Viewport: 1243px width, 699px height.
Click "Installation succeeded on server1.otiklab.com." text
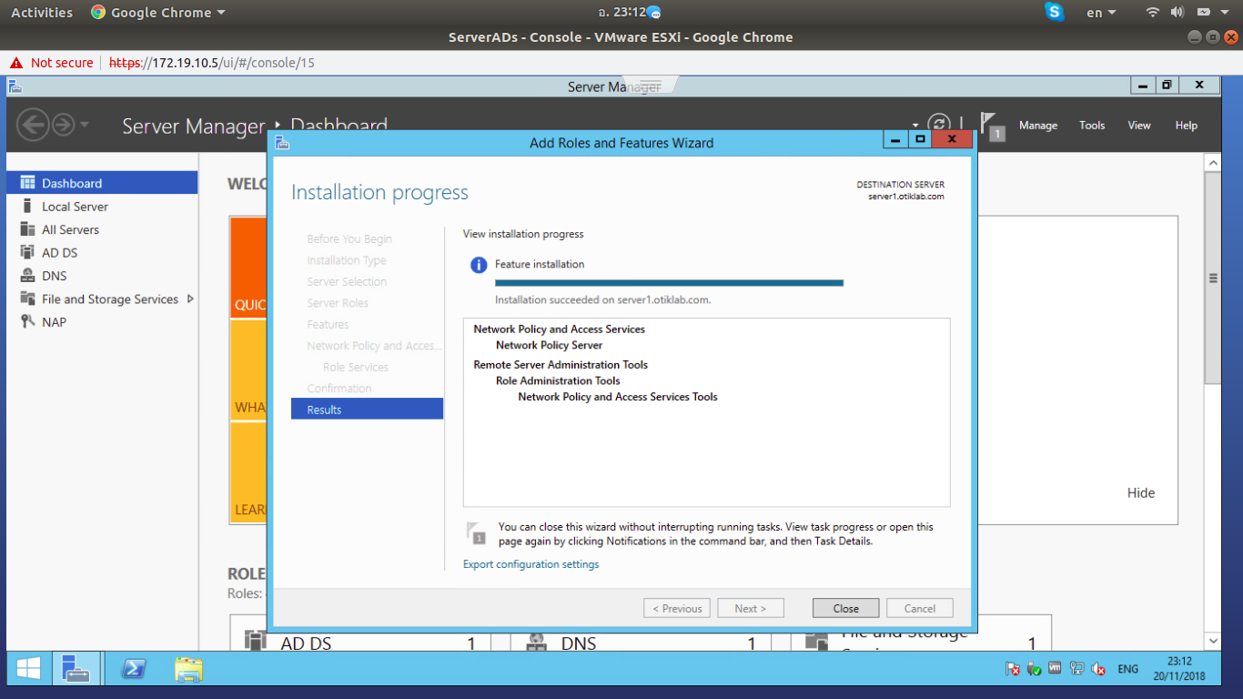pyautogui.click(x=603, y=299)
